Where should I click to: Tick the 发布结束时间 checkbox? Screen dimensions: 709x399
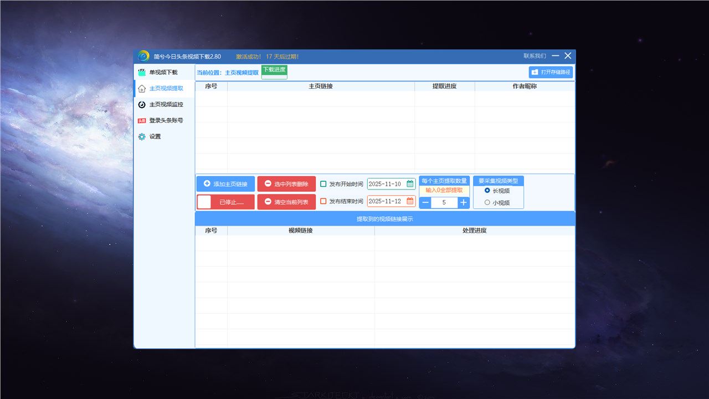323,201
